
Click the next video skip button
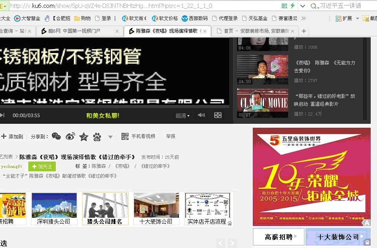[x=2, y=115]
